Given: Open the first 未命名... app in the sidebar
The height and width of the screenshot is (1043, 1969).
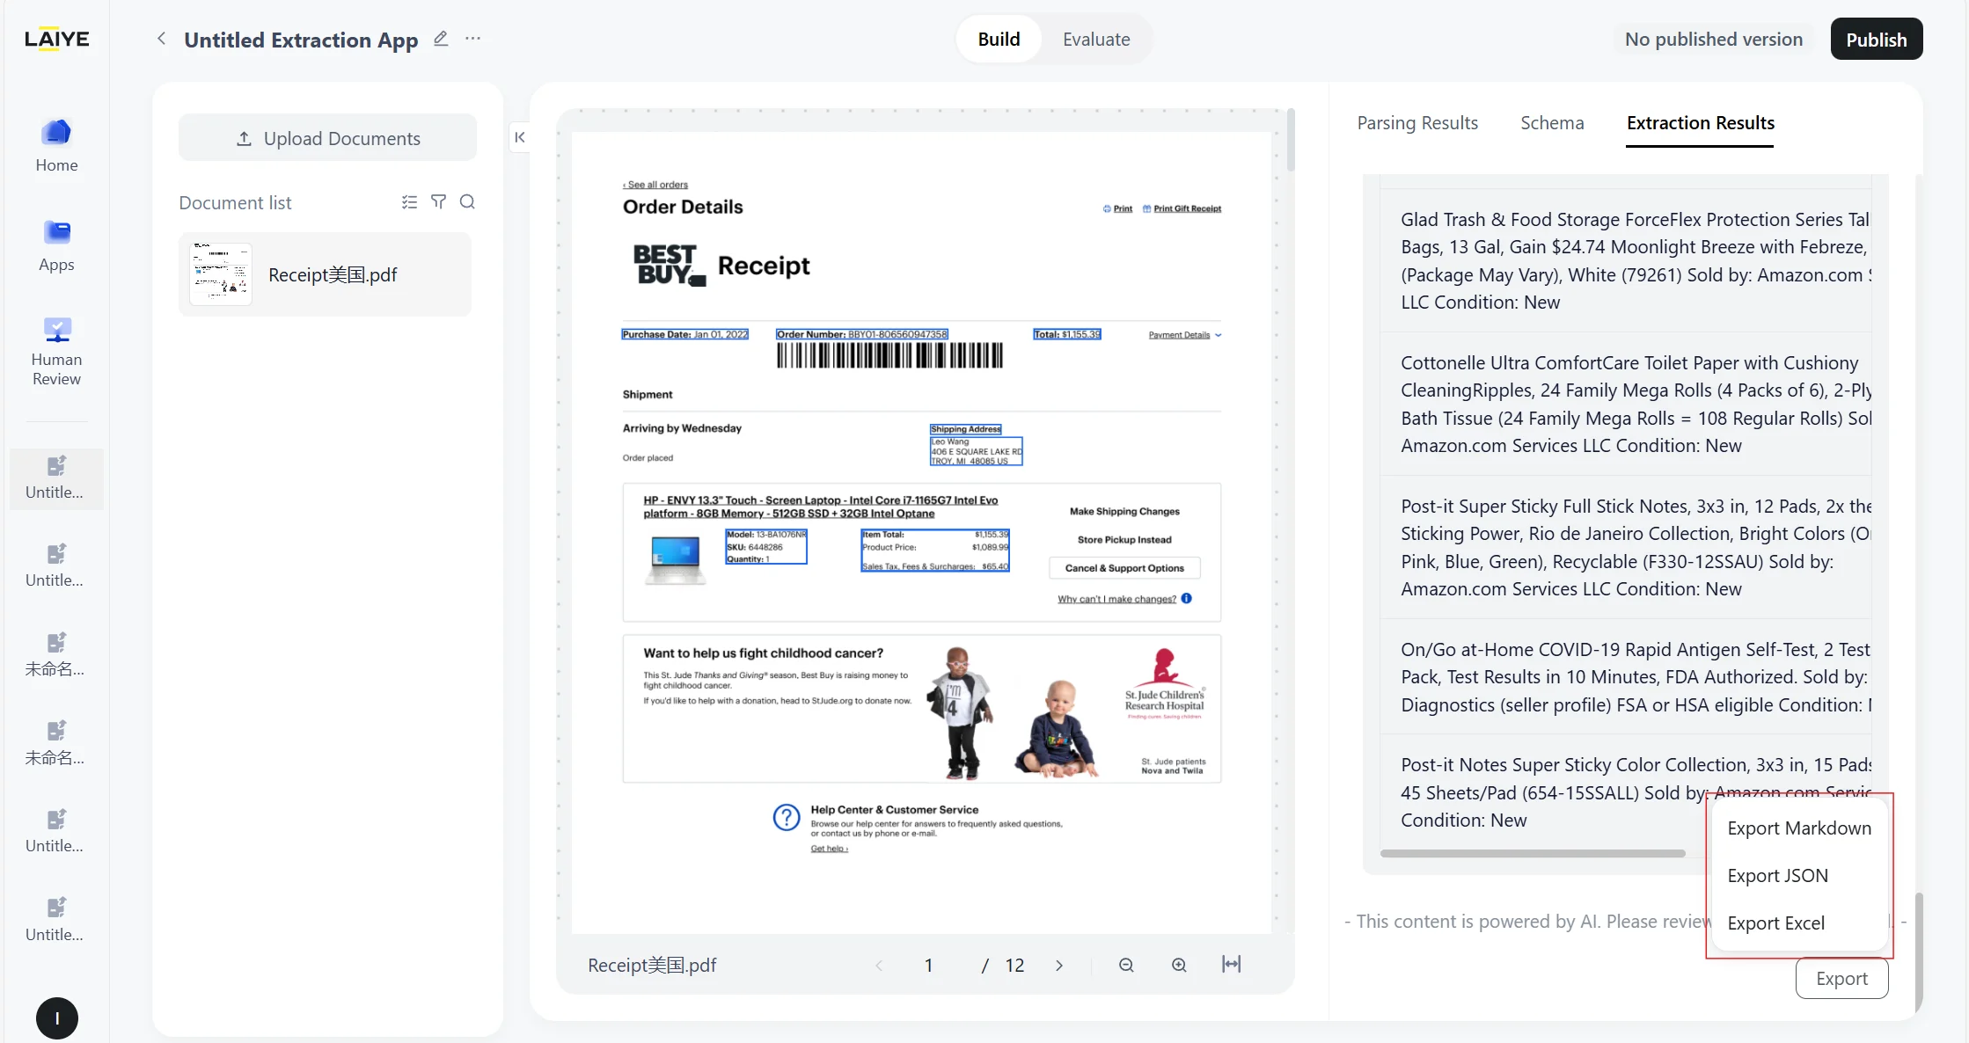Looking at the screenshot, I should coord(56,655).
